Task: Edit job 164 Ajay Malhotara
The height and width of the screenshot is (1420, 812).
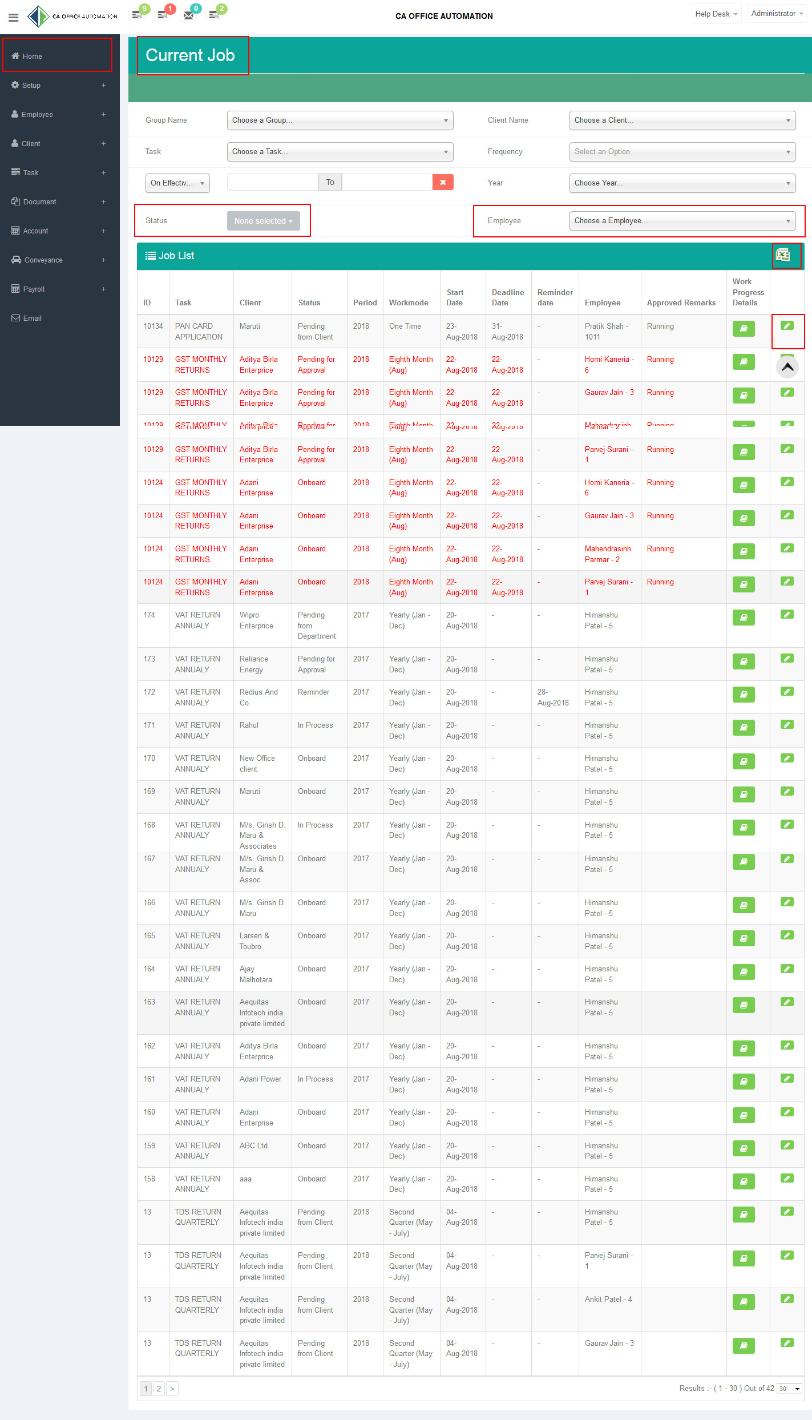Action: point(787,969)
